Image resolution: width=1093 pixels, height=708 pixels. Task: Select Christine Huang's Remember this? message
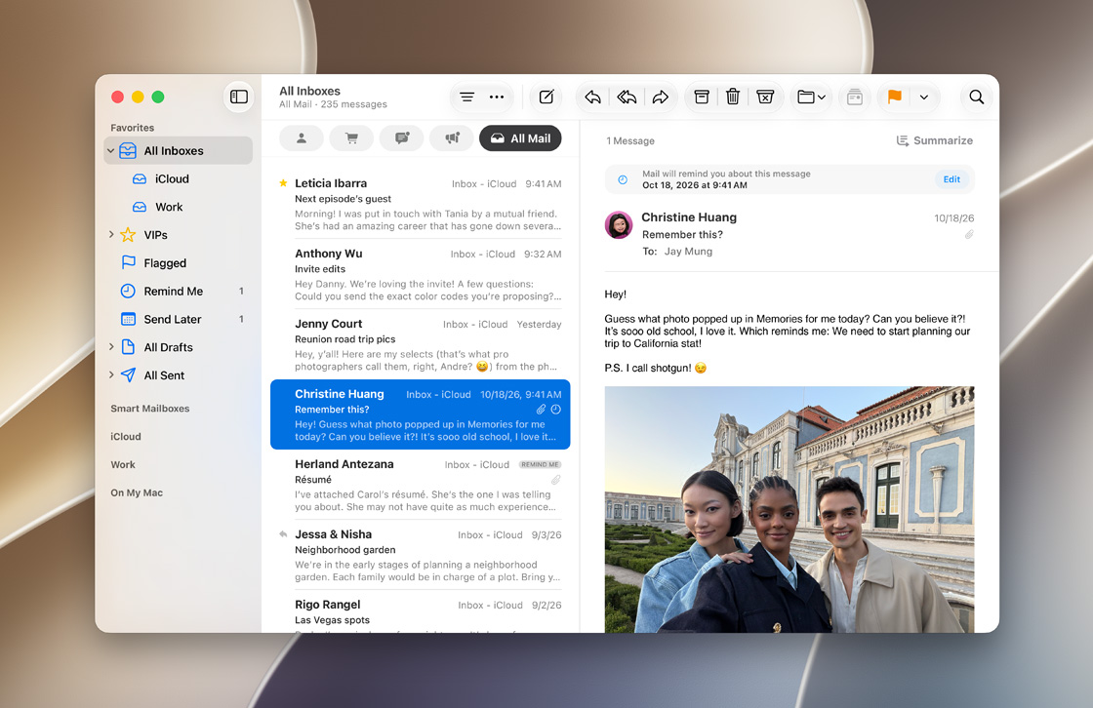[421, 414]
